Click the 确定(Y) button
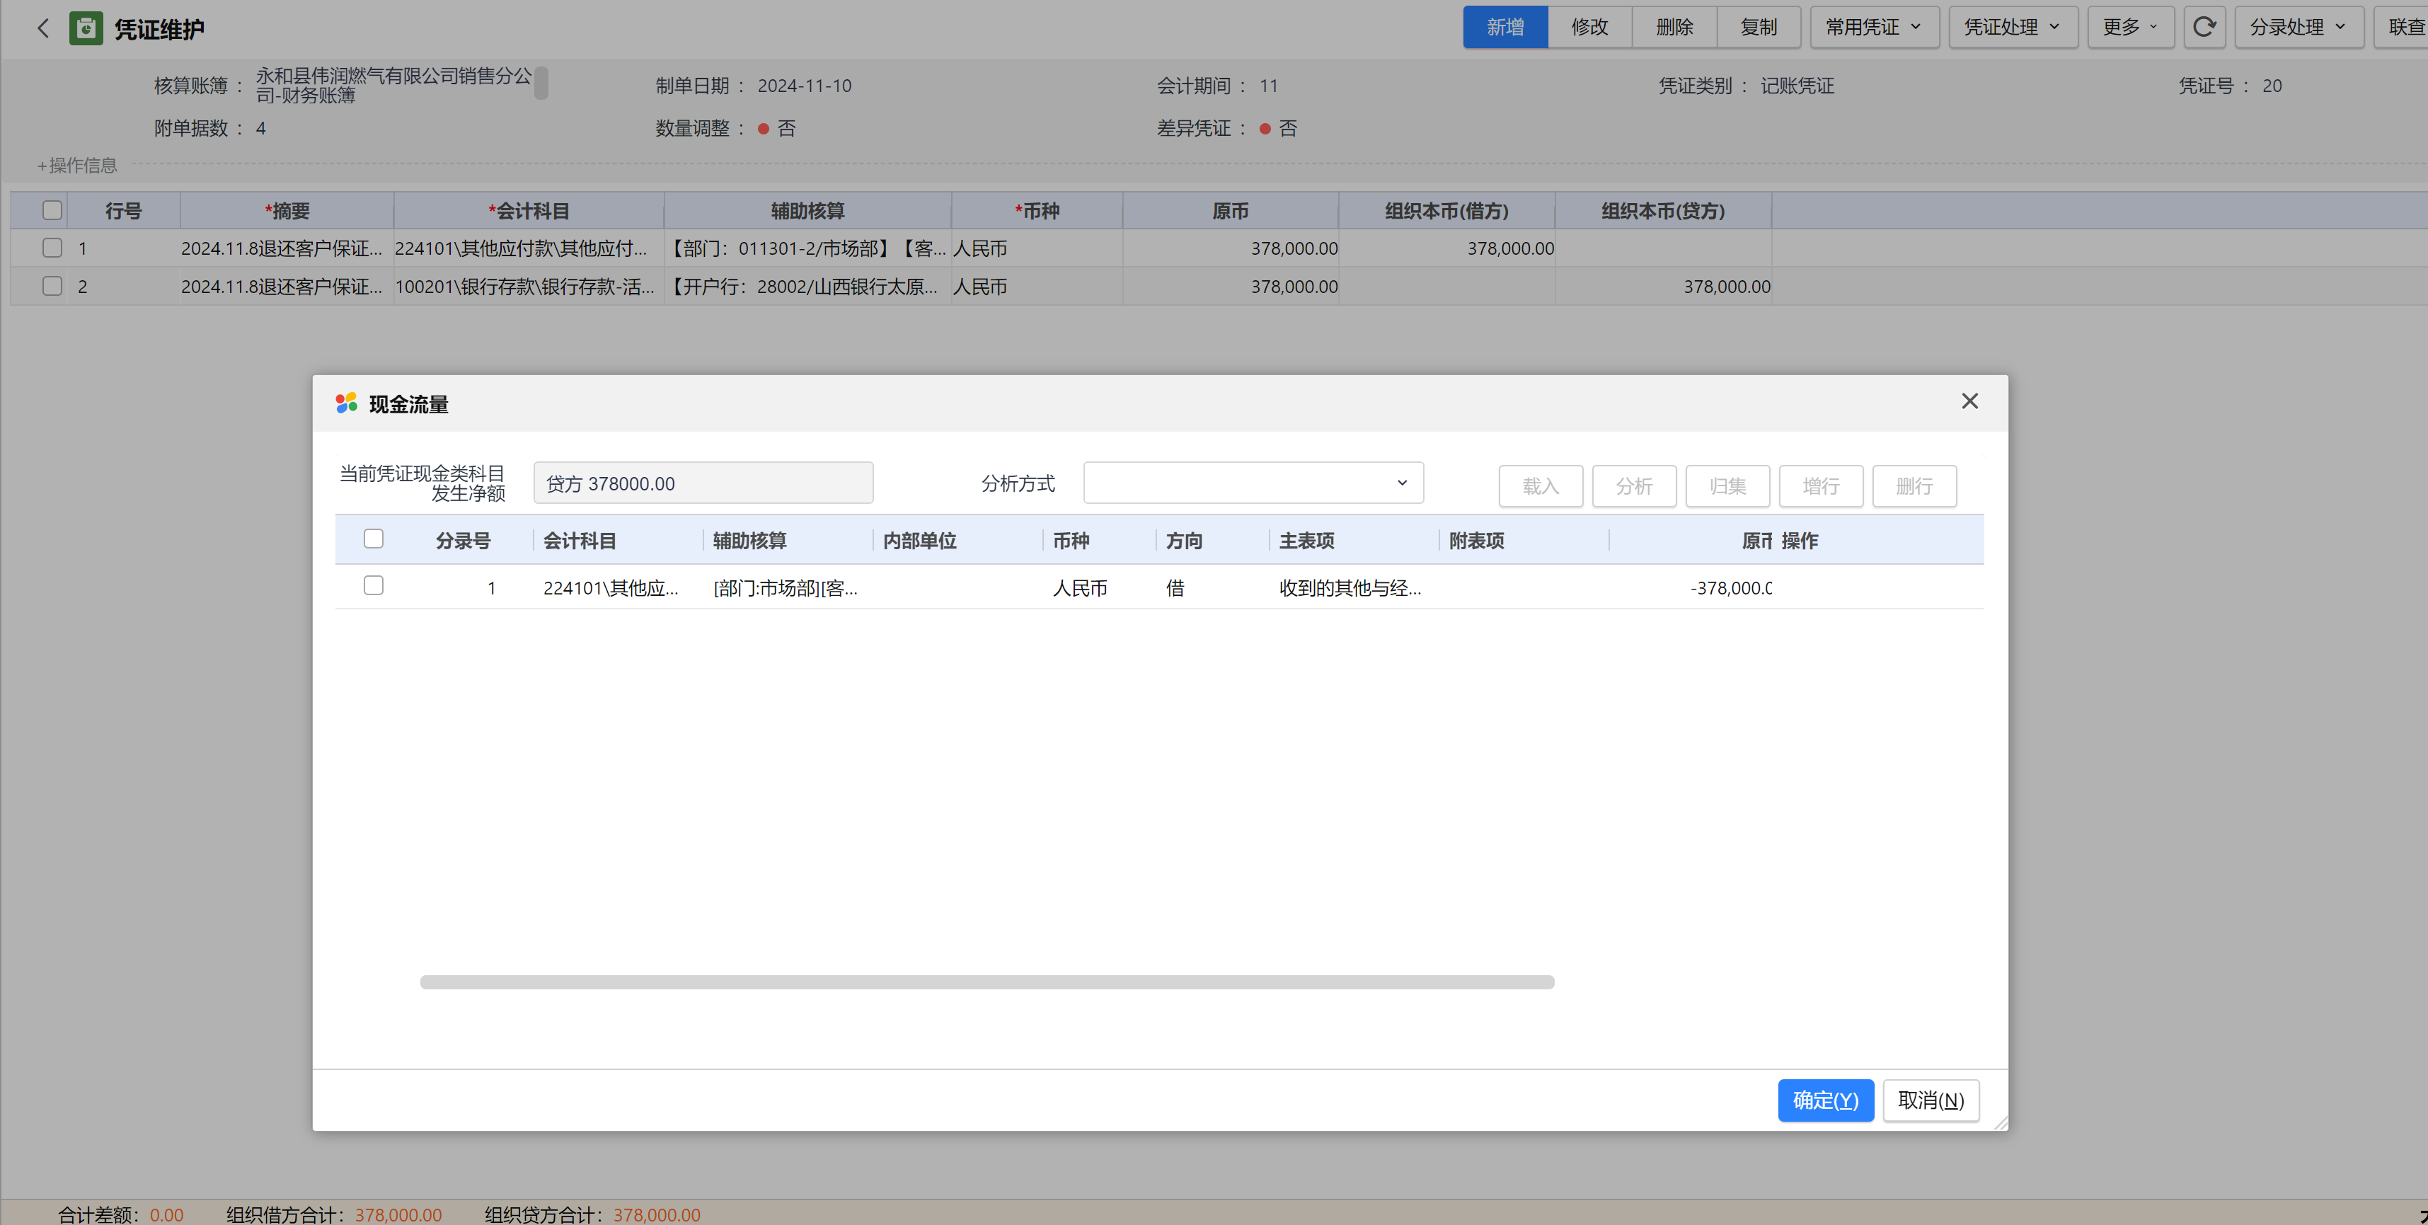2428x1225 pixels. (1825, 1100)
